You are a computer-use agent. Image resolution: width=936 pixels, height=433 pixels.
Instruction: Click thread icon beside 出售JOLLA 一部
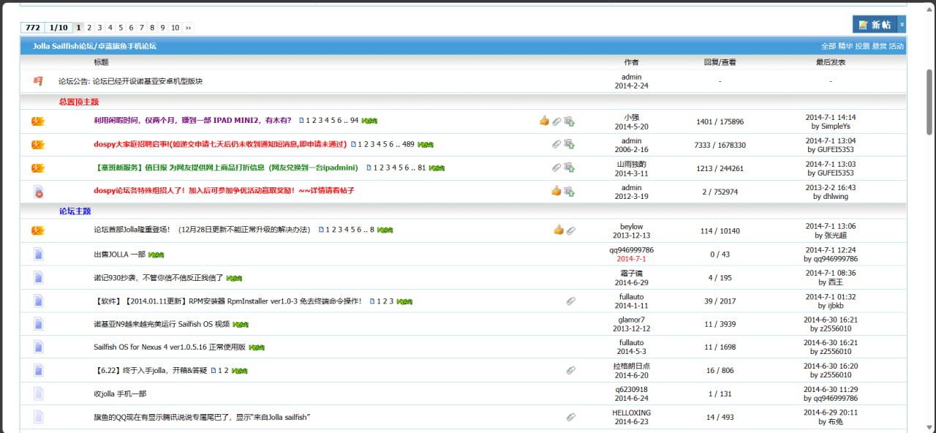coord(39,254)
